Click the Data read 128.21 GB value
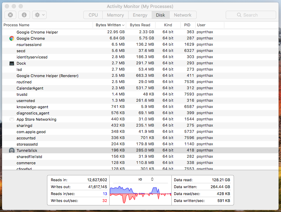Image resolution: width=281 pixels, height=212 pixels. tap(221, 180)
